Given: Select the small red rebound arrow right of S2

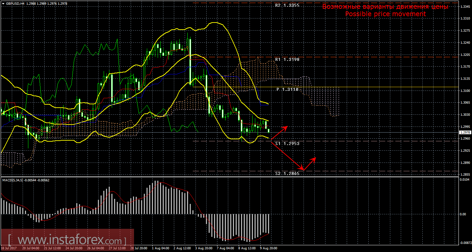Looking at the screenshot, I should point(310,163).
